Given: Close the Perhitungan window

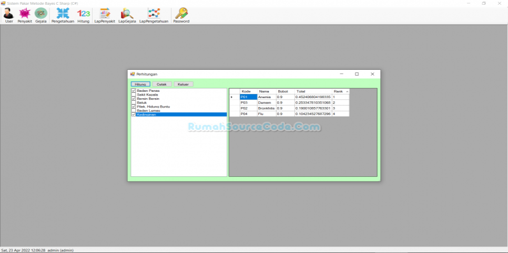Looking at the screenshot, I should (372, 74).
